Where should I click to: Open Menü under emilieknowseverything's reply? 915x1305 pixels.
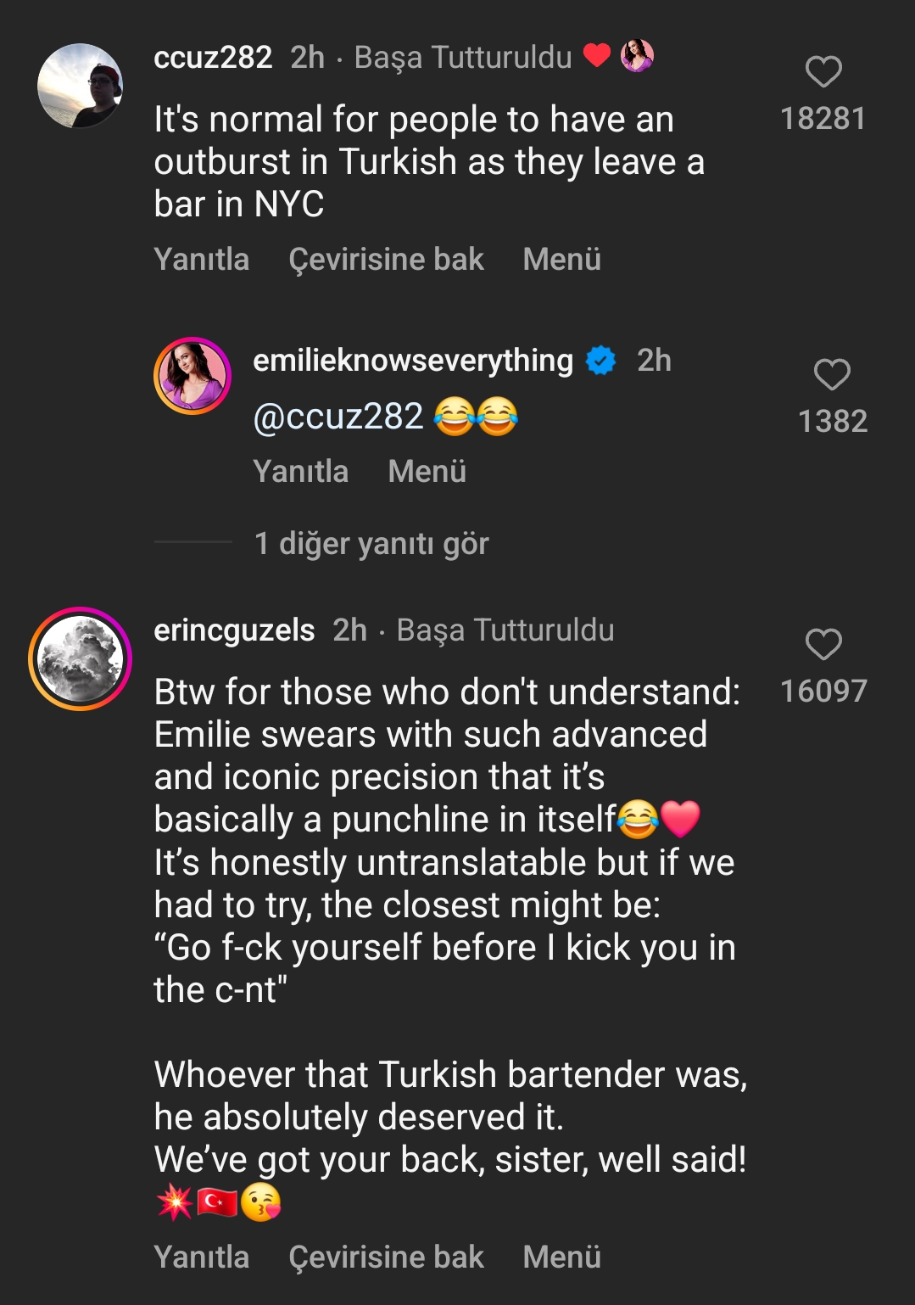(x=427, y=471)
